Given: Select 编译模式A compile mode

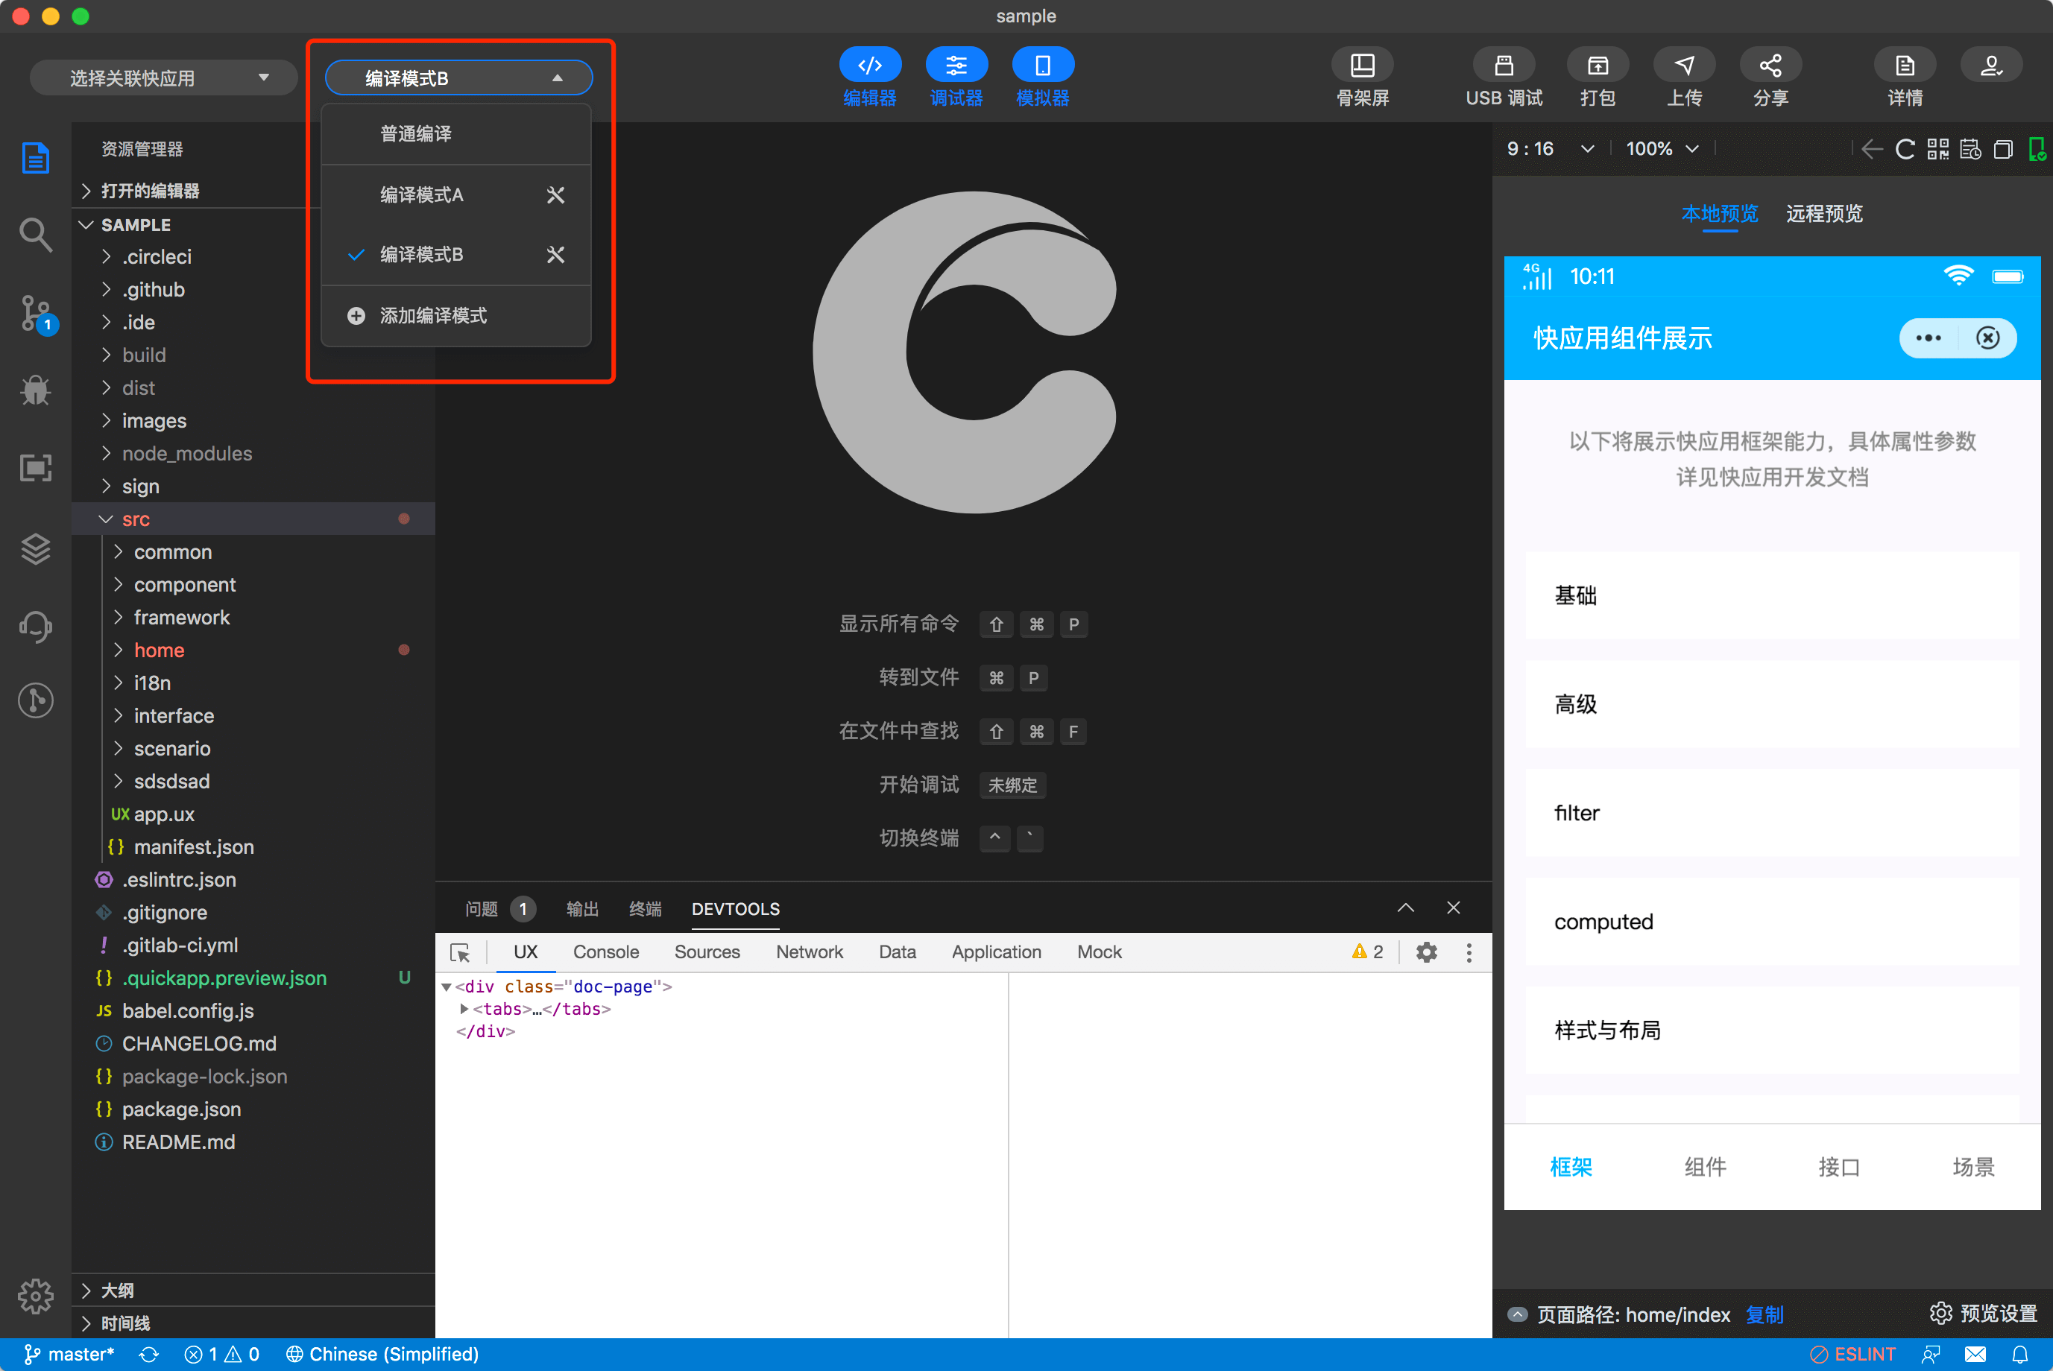Looking at the screenshot, I should (420, 194).
